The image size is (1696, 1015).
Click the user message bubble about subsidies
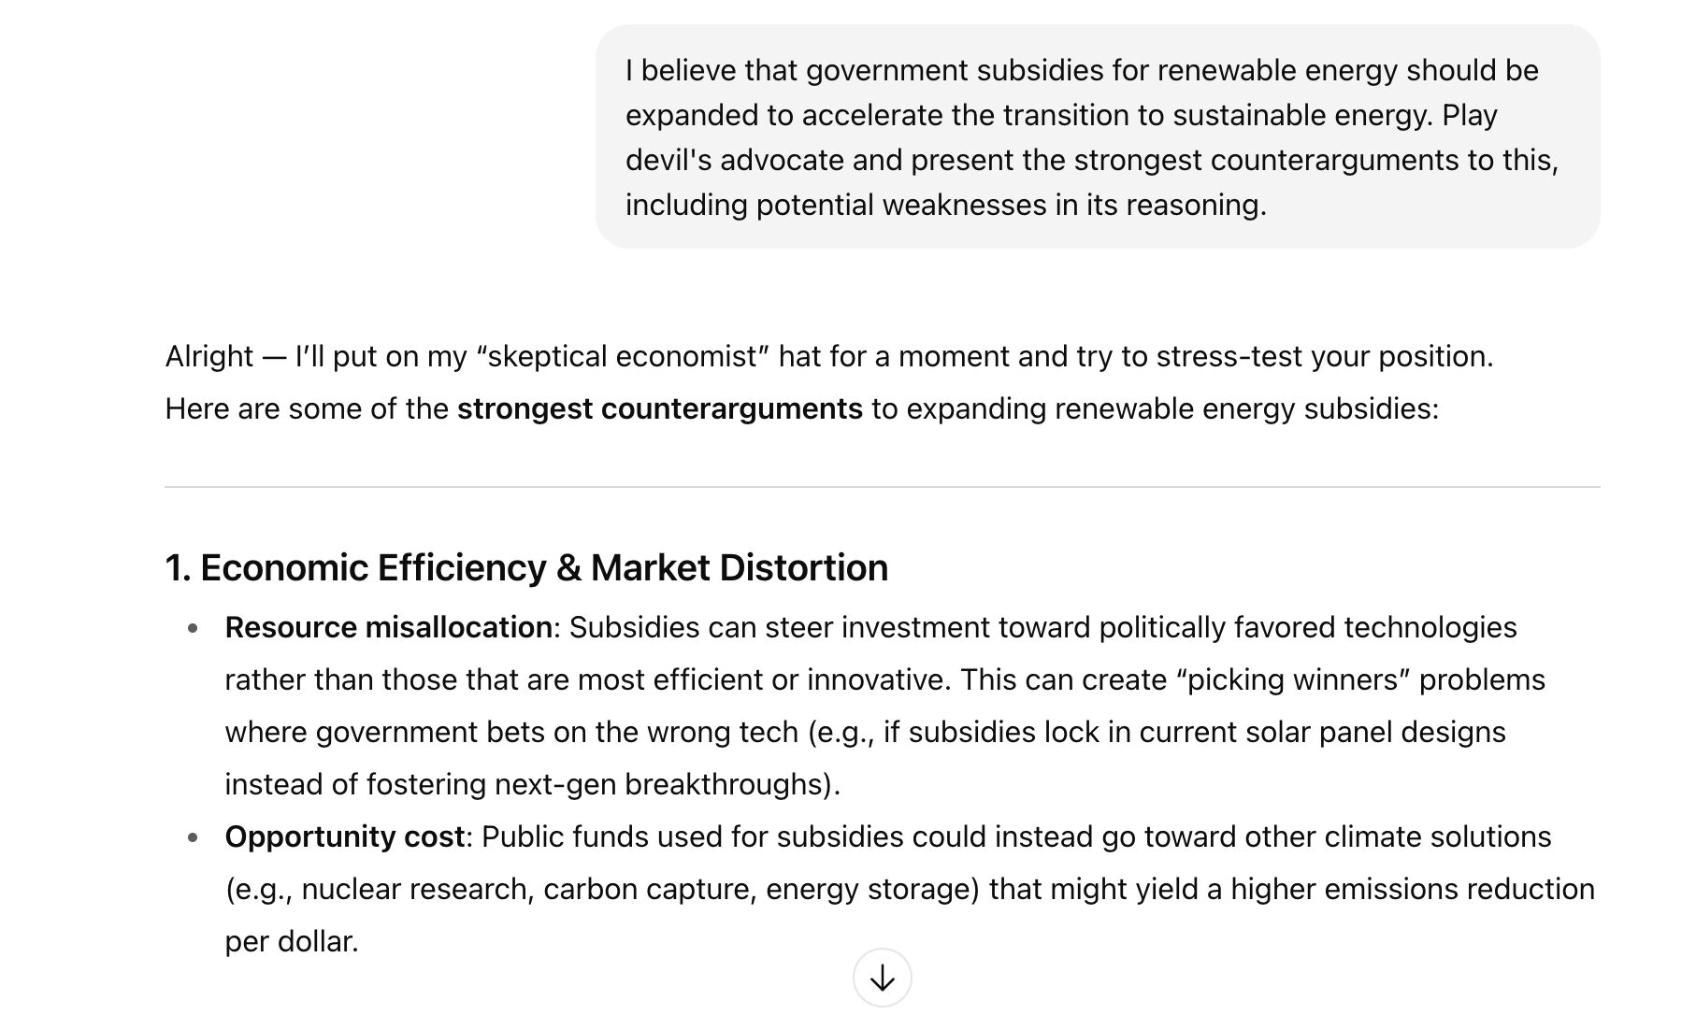click(x=1097, y=137)
